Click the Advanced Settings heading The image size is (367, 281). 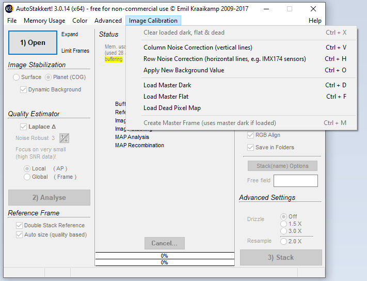pyautogui.click(x=267, y=198)
